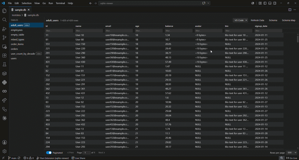Split the editor to the right

click(290, 10)
